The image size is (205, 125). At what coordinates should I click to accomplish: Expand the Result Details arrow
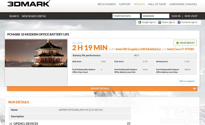point(194,89)
